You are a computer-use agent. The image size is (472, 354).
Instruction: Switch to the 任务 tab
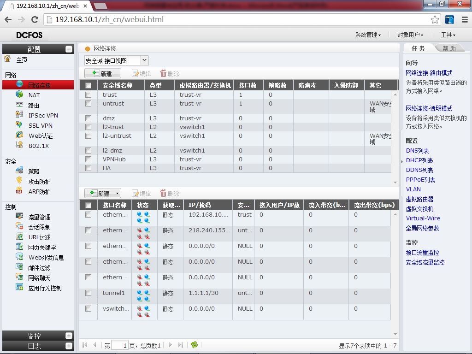(419, 48)
